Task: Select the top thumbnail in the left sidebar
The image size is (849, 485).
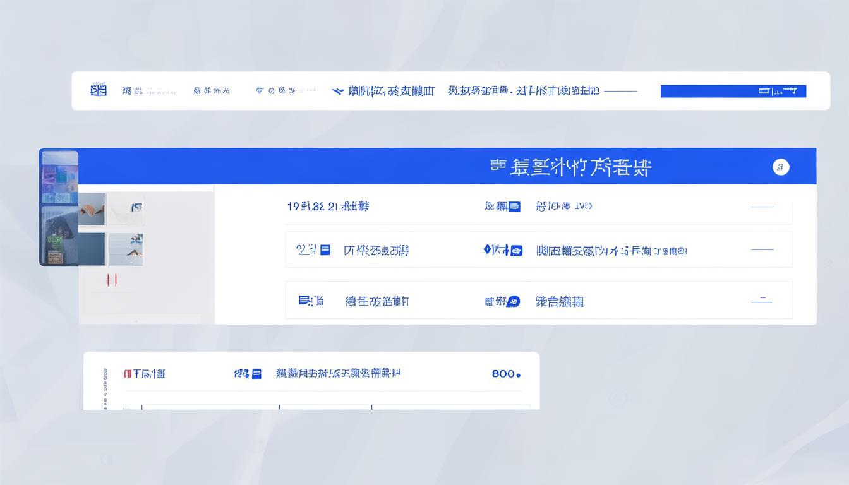Action: tap(59, 177)
